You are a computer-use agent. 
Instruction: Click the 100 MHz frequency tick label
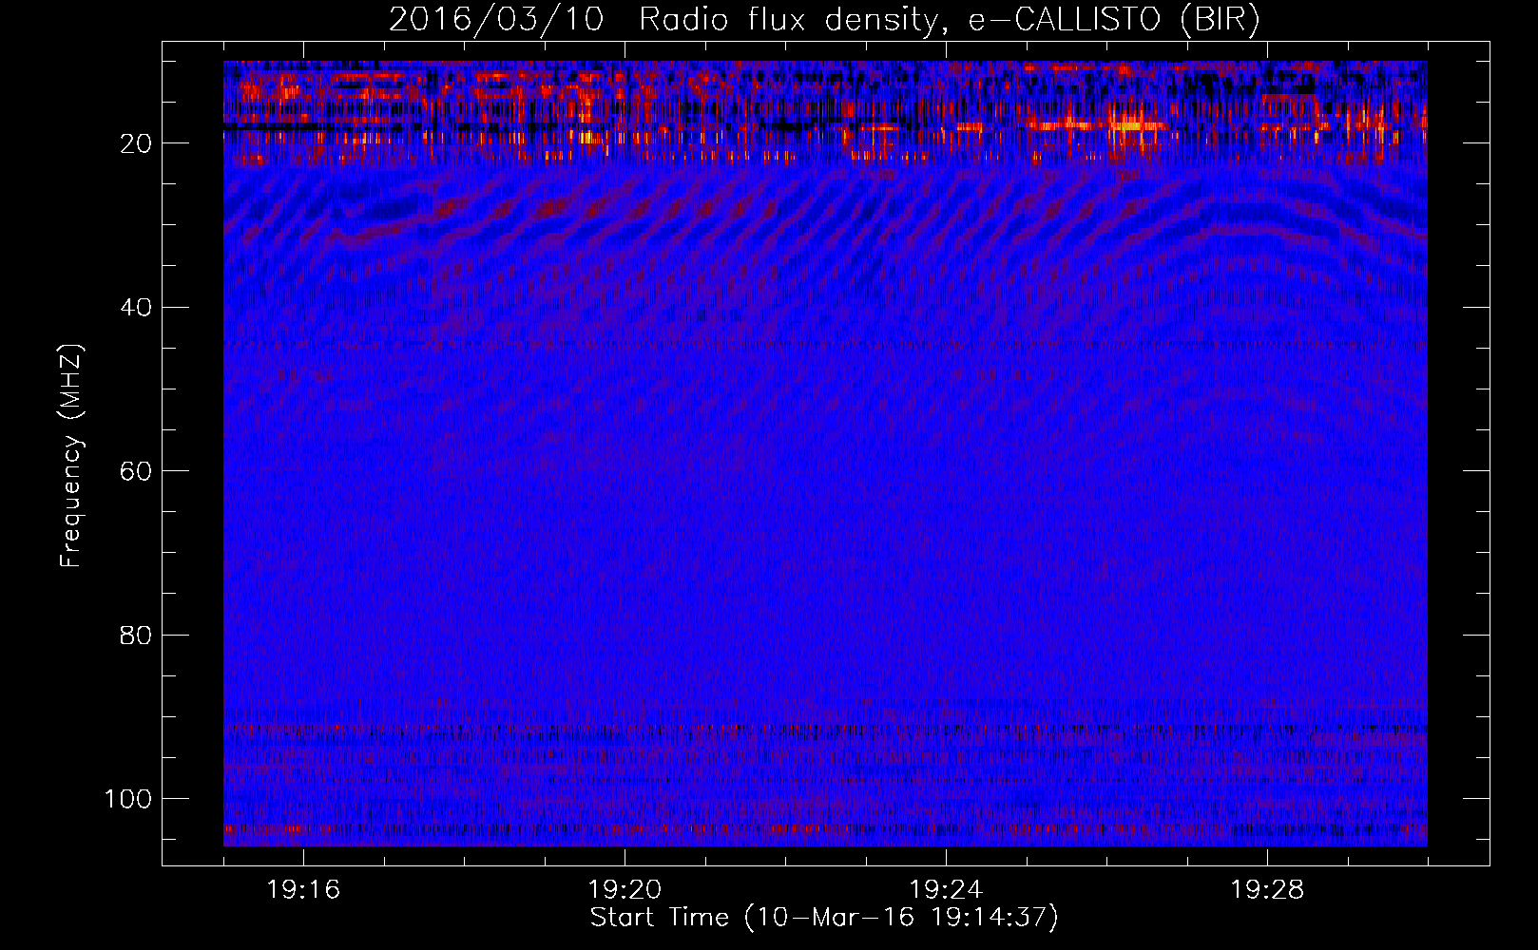coord(128,799)
